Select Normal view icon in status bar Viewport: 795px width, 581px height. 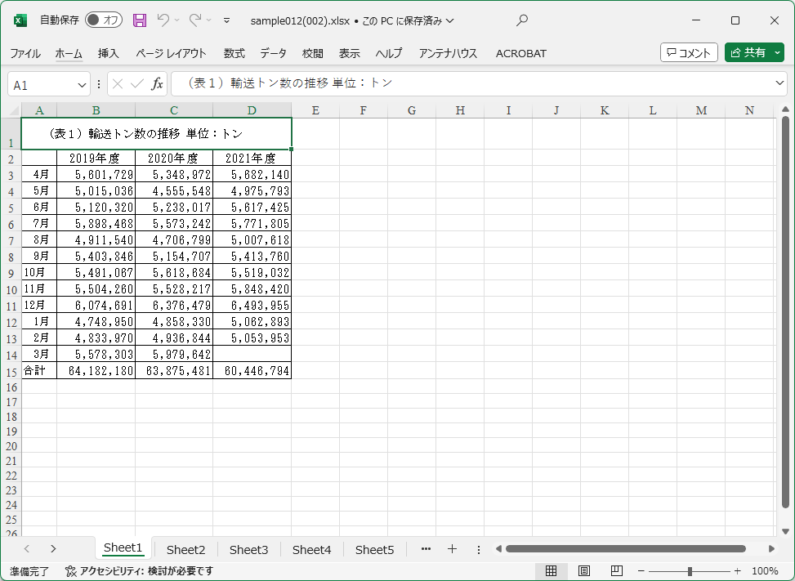[552, 571]
